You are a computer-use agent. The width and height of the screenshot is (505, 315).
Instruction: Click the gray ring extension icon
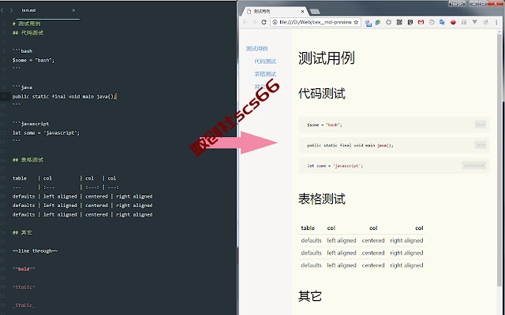point(389,22)
